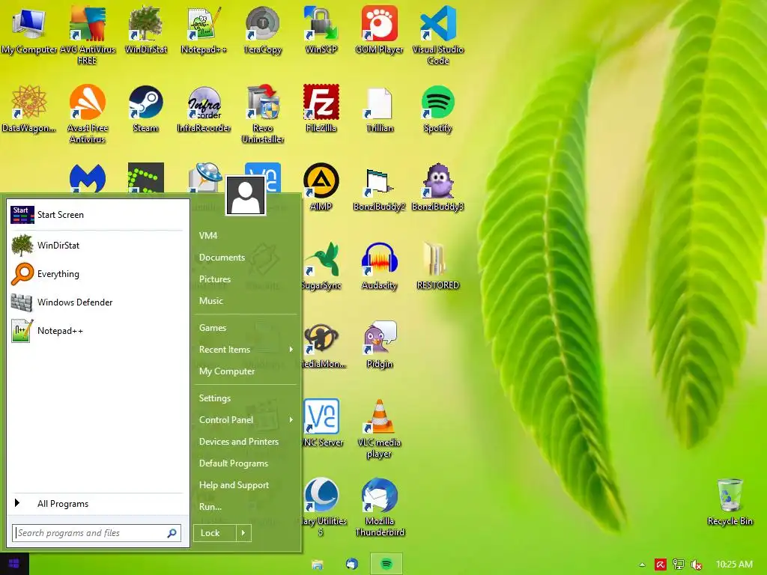The width and height of the screenshot is (767, 575).
Task: Open Mozilla Thunderbird desktop shortcut
Action: (x=380, y=508)
